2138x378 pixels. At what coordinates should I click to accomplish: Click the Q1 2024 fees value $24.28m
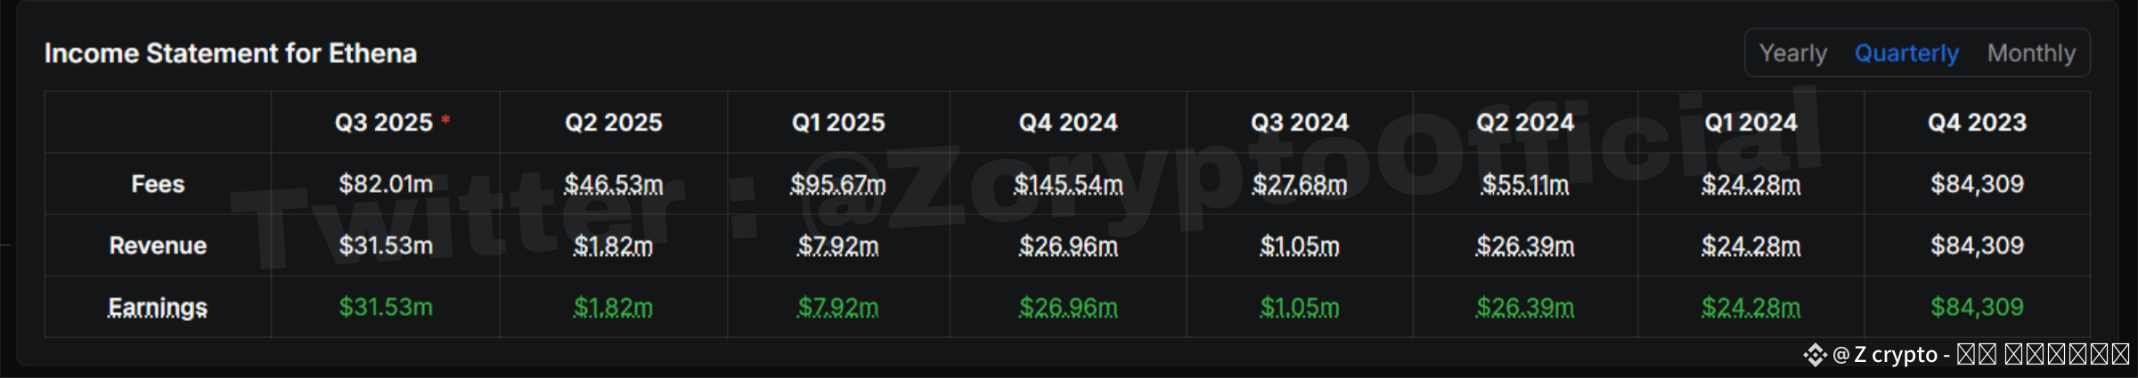1751,185
